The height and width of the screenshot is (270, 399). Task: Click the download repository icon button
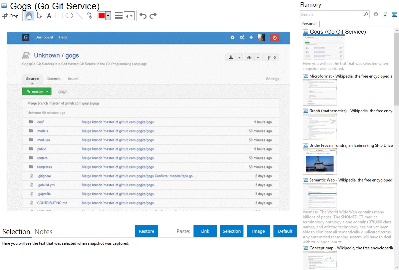click(231, 58)
